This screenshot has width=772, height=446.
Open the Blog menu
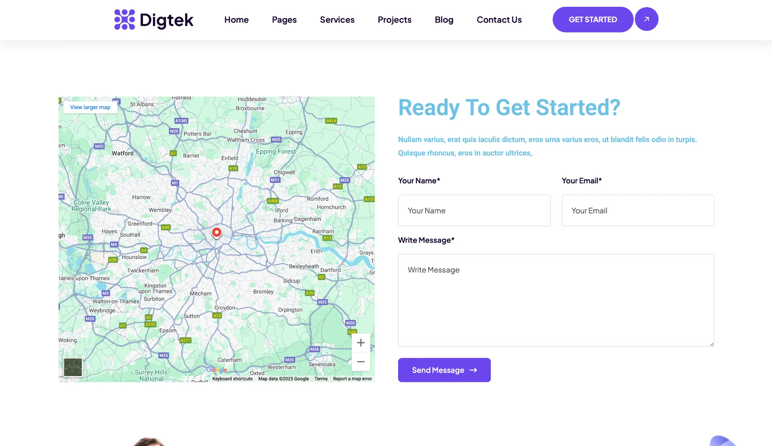(444, 20)
